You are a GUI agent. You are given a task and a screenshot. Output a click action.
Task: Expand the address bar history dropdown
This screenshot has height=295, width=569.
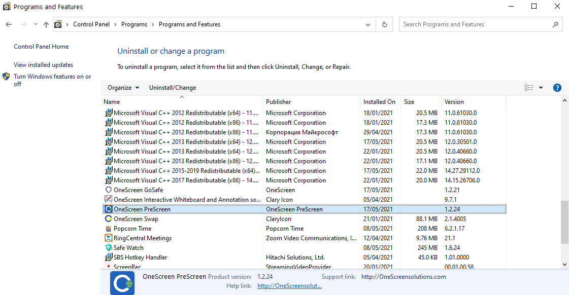[x=368, y=25]
